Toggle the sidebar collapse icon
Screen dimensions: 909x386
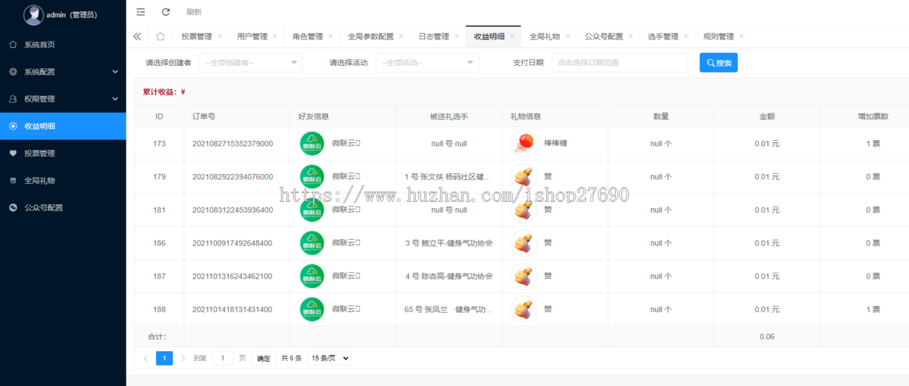(x=141, y=12)
